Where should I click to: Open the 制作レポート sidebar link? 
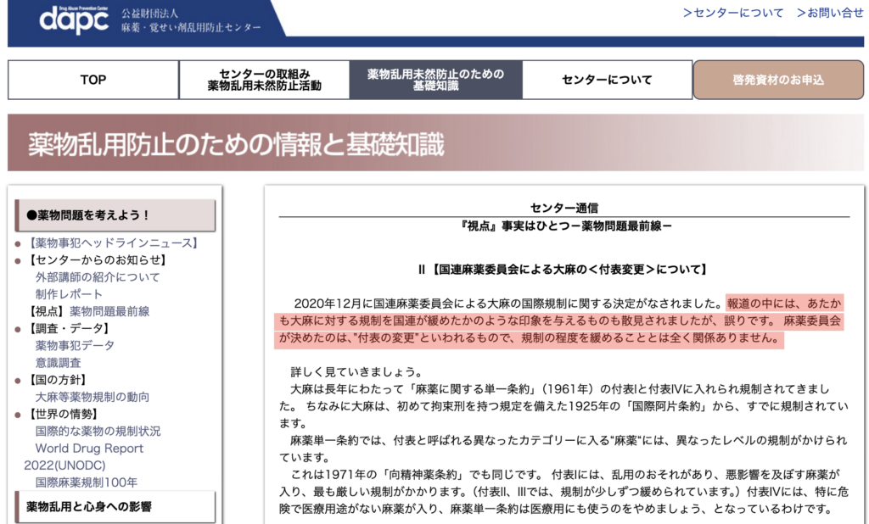coord(69,293)
